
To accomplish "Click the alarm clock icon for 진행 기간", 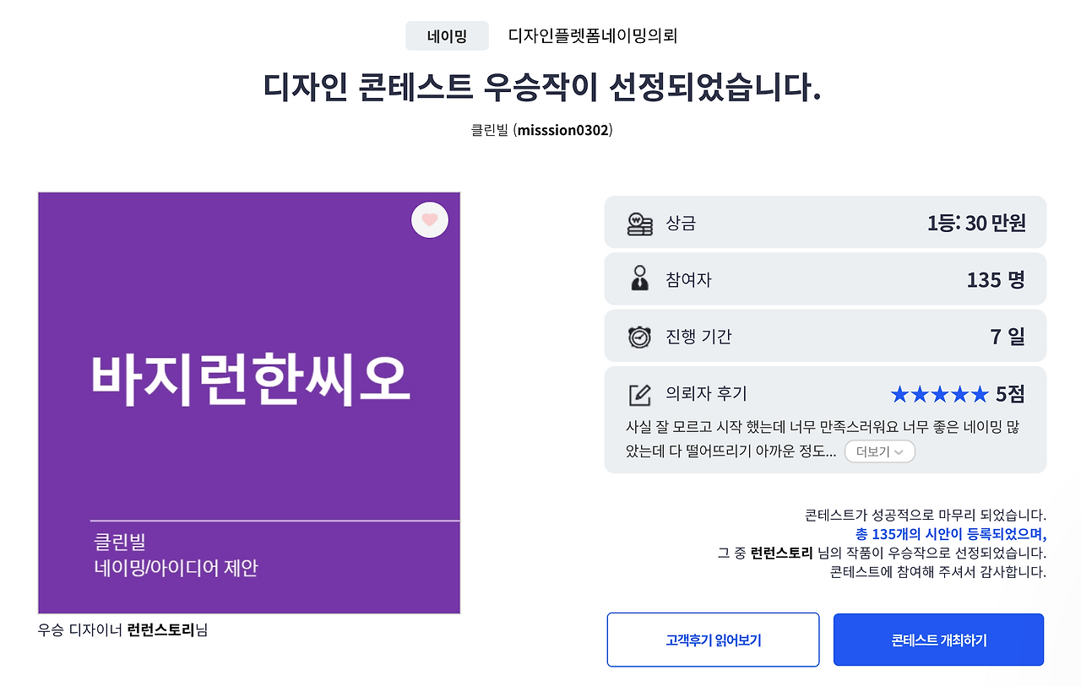I will [x=638, y=335].
